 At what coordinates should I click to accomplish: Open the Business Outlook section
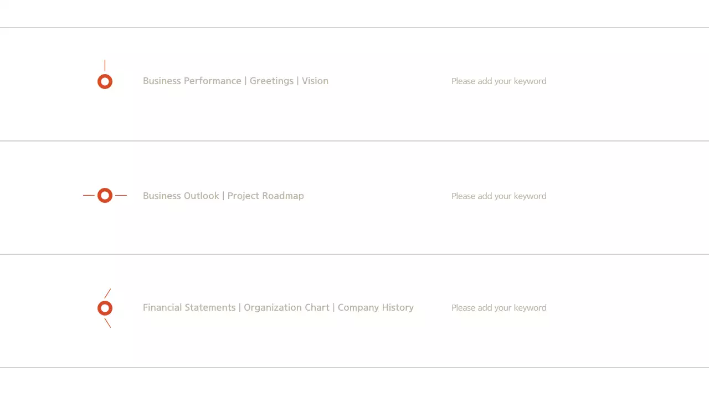181,196
